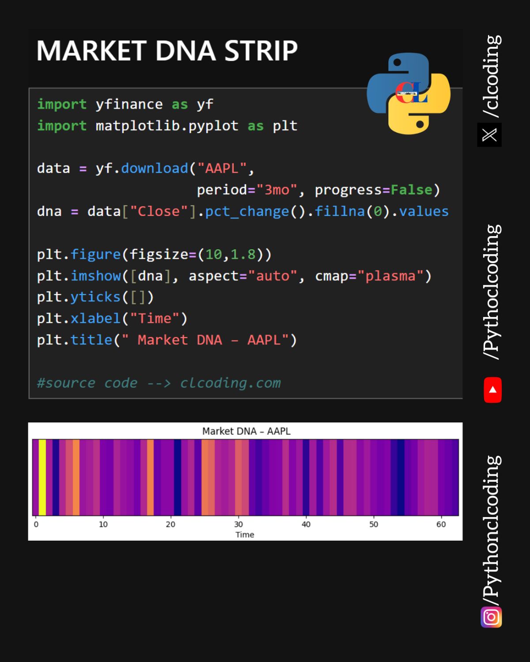The height and width of the screenshot is (662, 530).
Task: Click the red YouTube play icon
Action: click(492, 390)
